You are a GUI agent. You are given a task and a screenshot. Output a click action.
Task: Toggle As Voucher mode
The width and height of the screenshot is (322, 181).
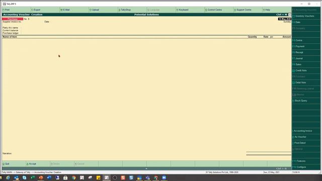pyautogui.click(x=306, y=137)
